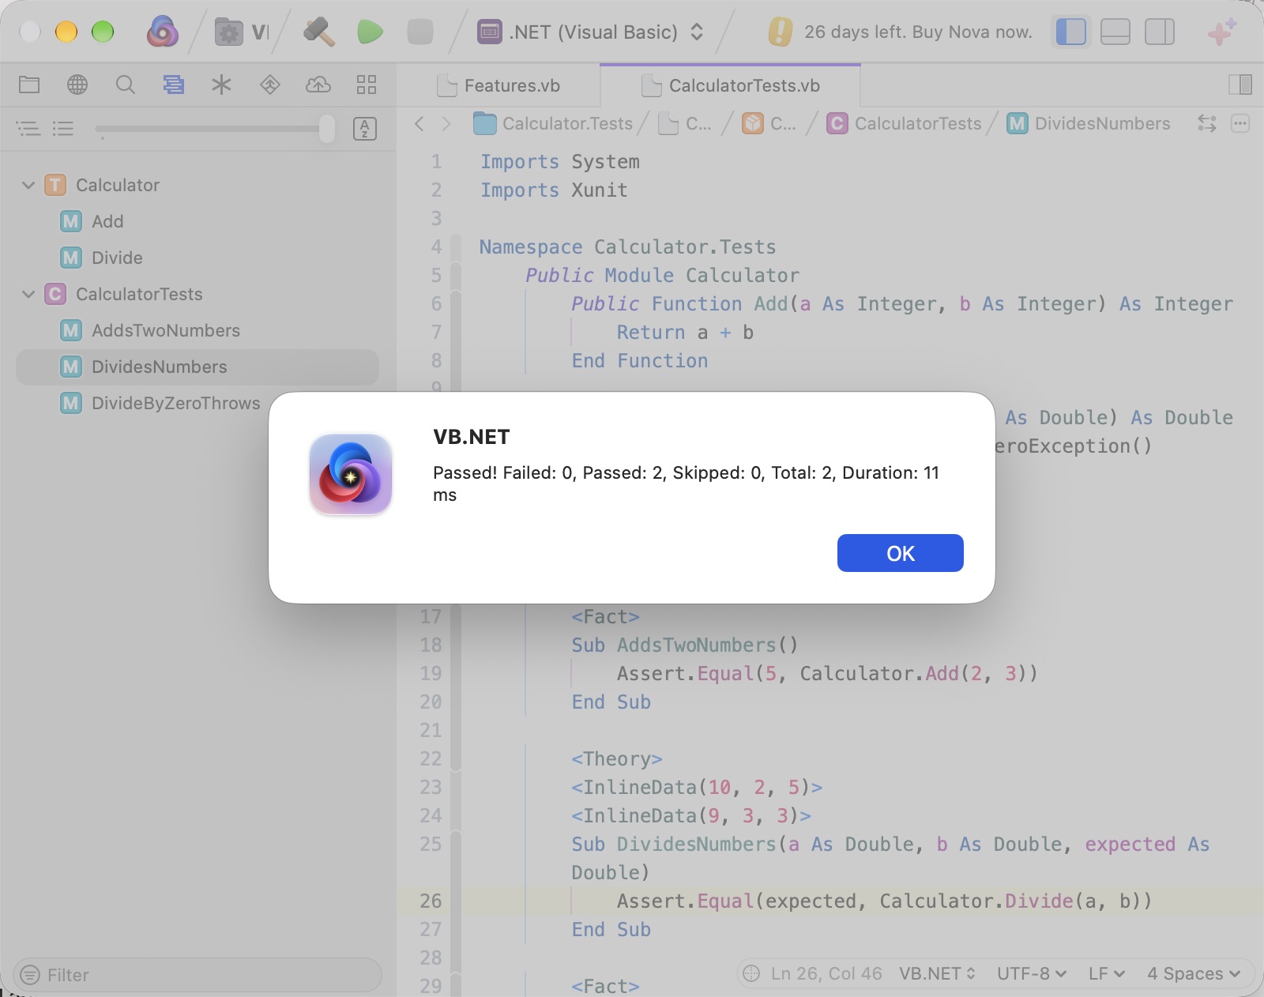This screenshot has width=1264, height=997.
Task: Run the project with the green play button
Action: (x=370, y=32)
